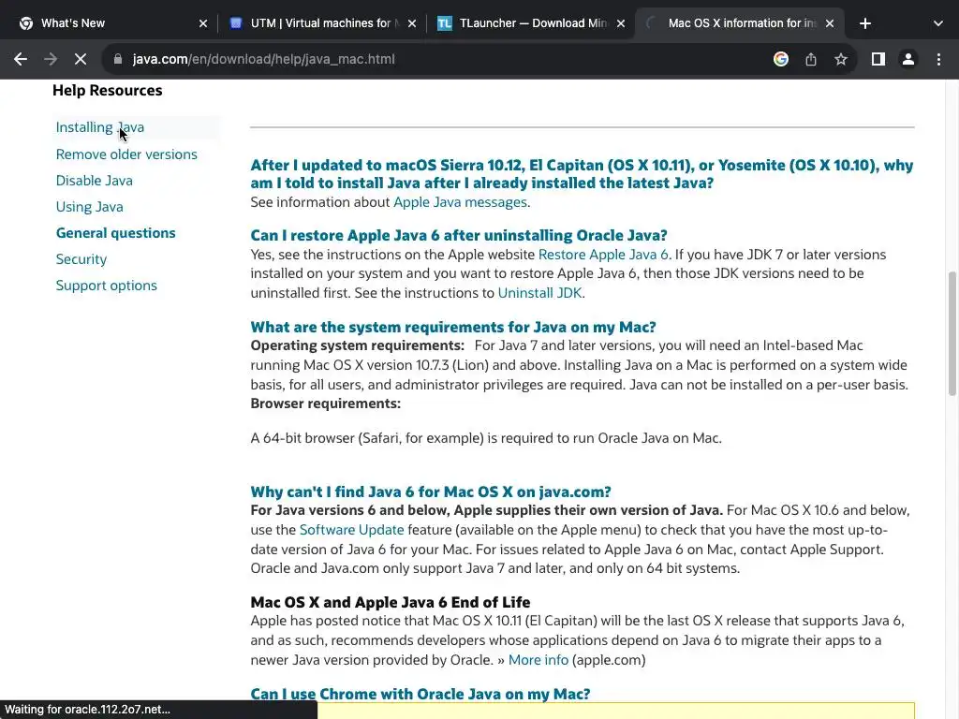959x719 pixels.
Task: Go back to the previous page
Action: pyautogui.click(x=21, y=59)
